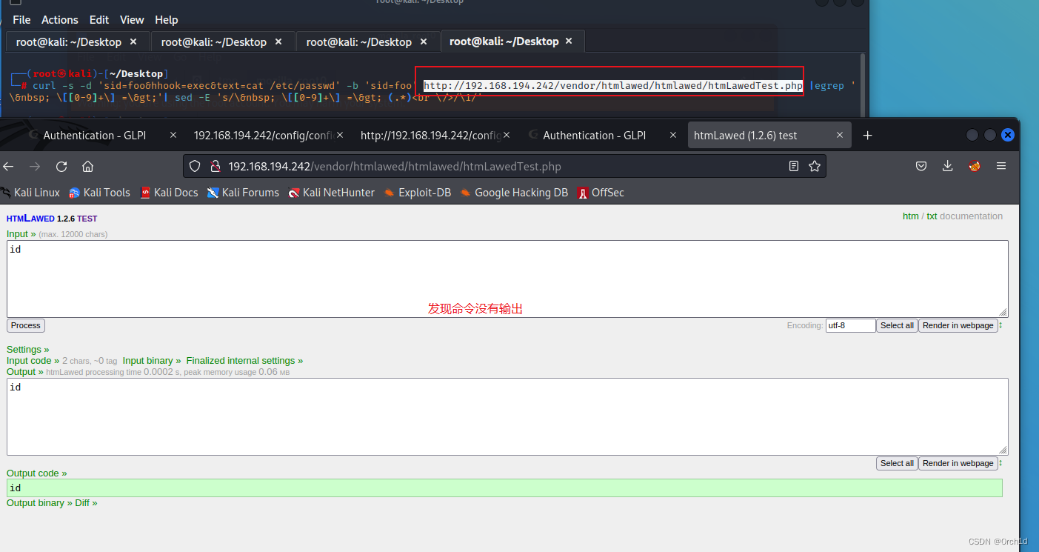Open Kali Forums bookmark
The width and height of the screenshot is (1039, 552).
click(243, 192)
